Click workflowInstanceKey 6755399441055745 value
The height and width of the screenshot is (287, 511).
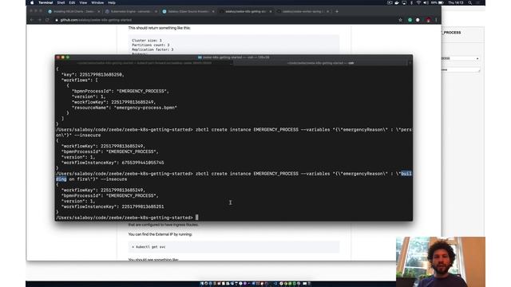tap(143, 163)
